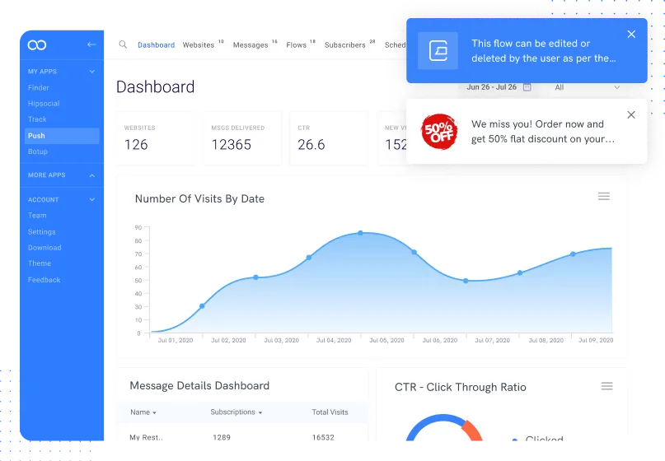Open the All filter dropdown

(x=587, y=87)
